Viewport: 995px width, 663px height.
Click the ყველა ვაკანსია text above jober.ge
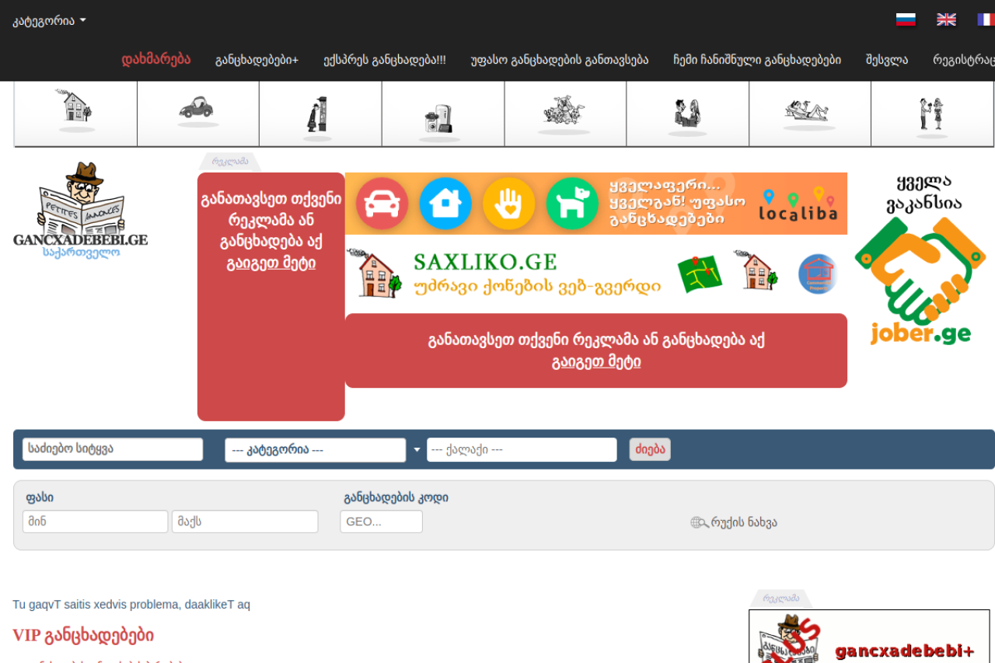[923, 194]
